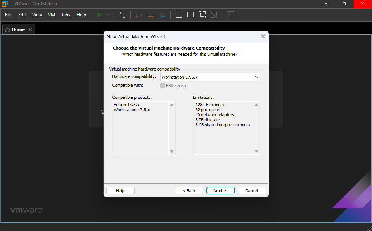The width and height of the screenshot is (372, 231).
Task: Click the Unity mode toolbar icon
Action: pyautogui.click(x=214, y=15)
